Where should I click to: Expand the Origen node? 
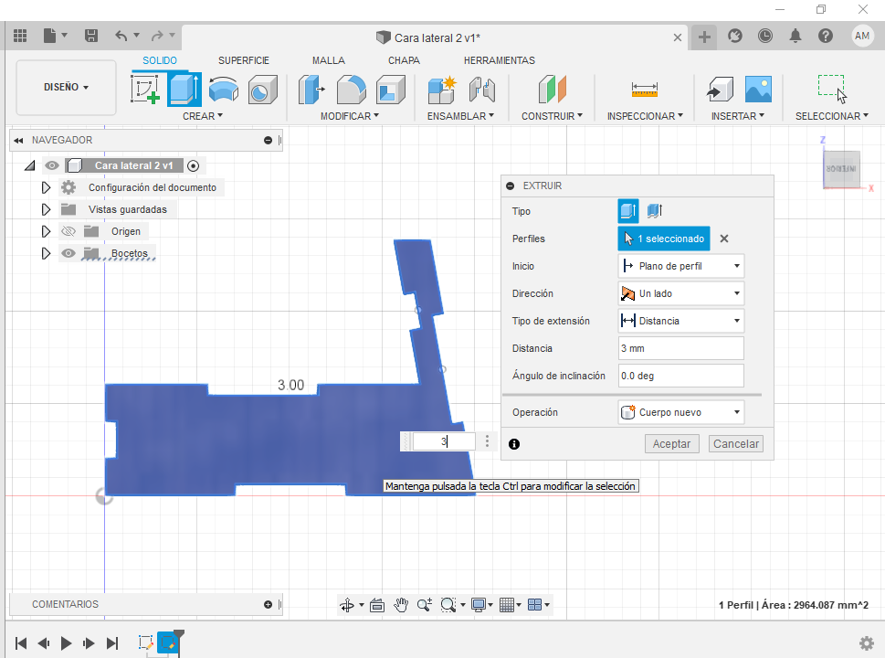pos(47,231)
